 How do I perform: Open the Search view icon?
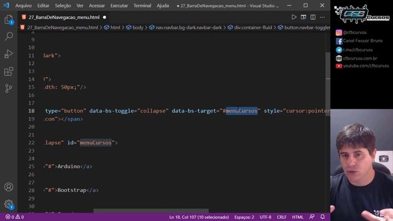click(x=9, y=37)
